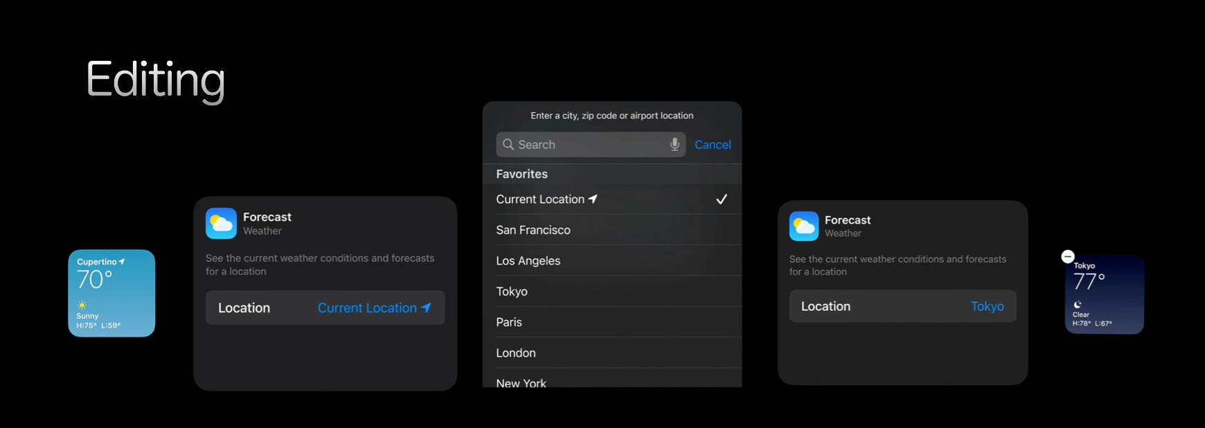The width and height of the screenshot is (1205, 428).
Task: Click the Weather app icon in the left Forecast card
Action: [x=221, y=224]
